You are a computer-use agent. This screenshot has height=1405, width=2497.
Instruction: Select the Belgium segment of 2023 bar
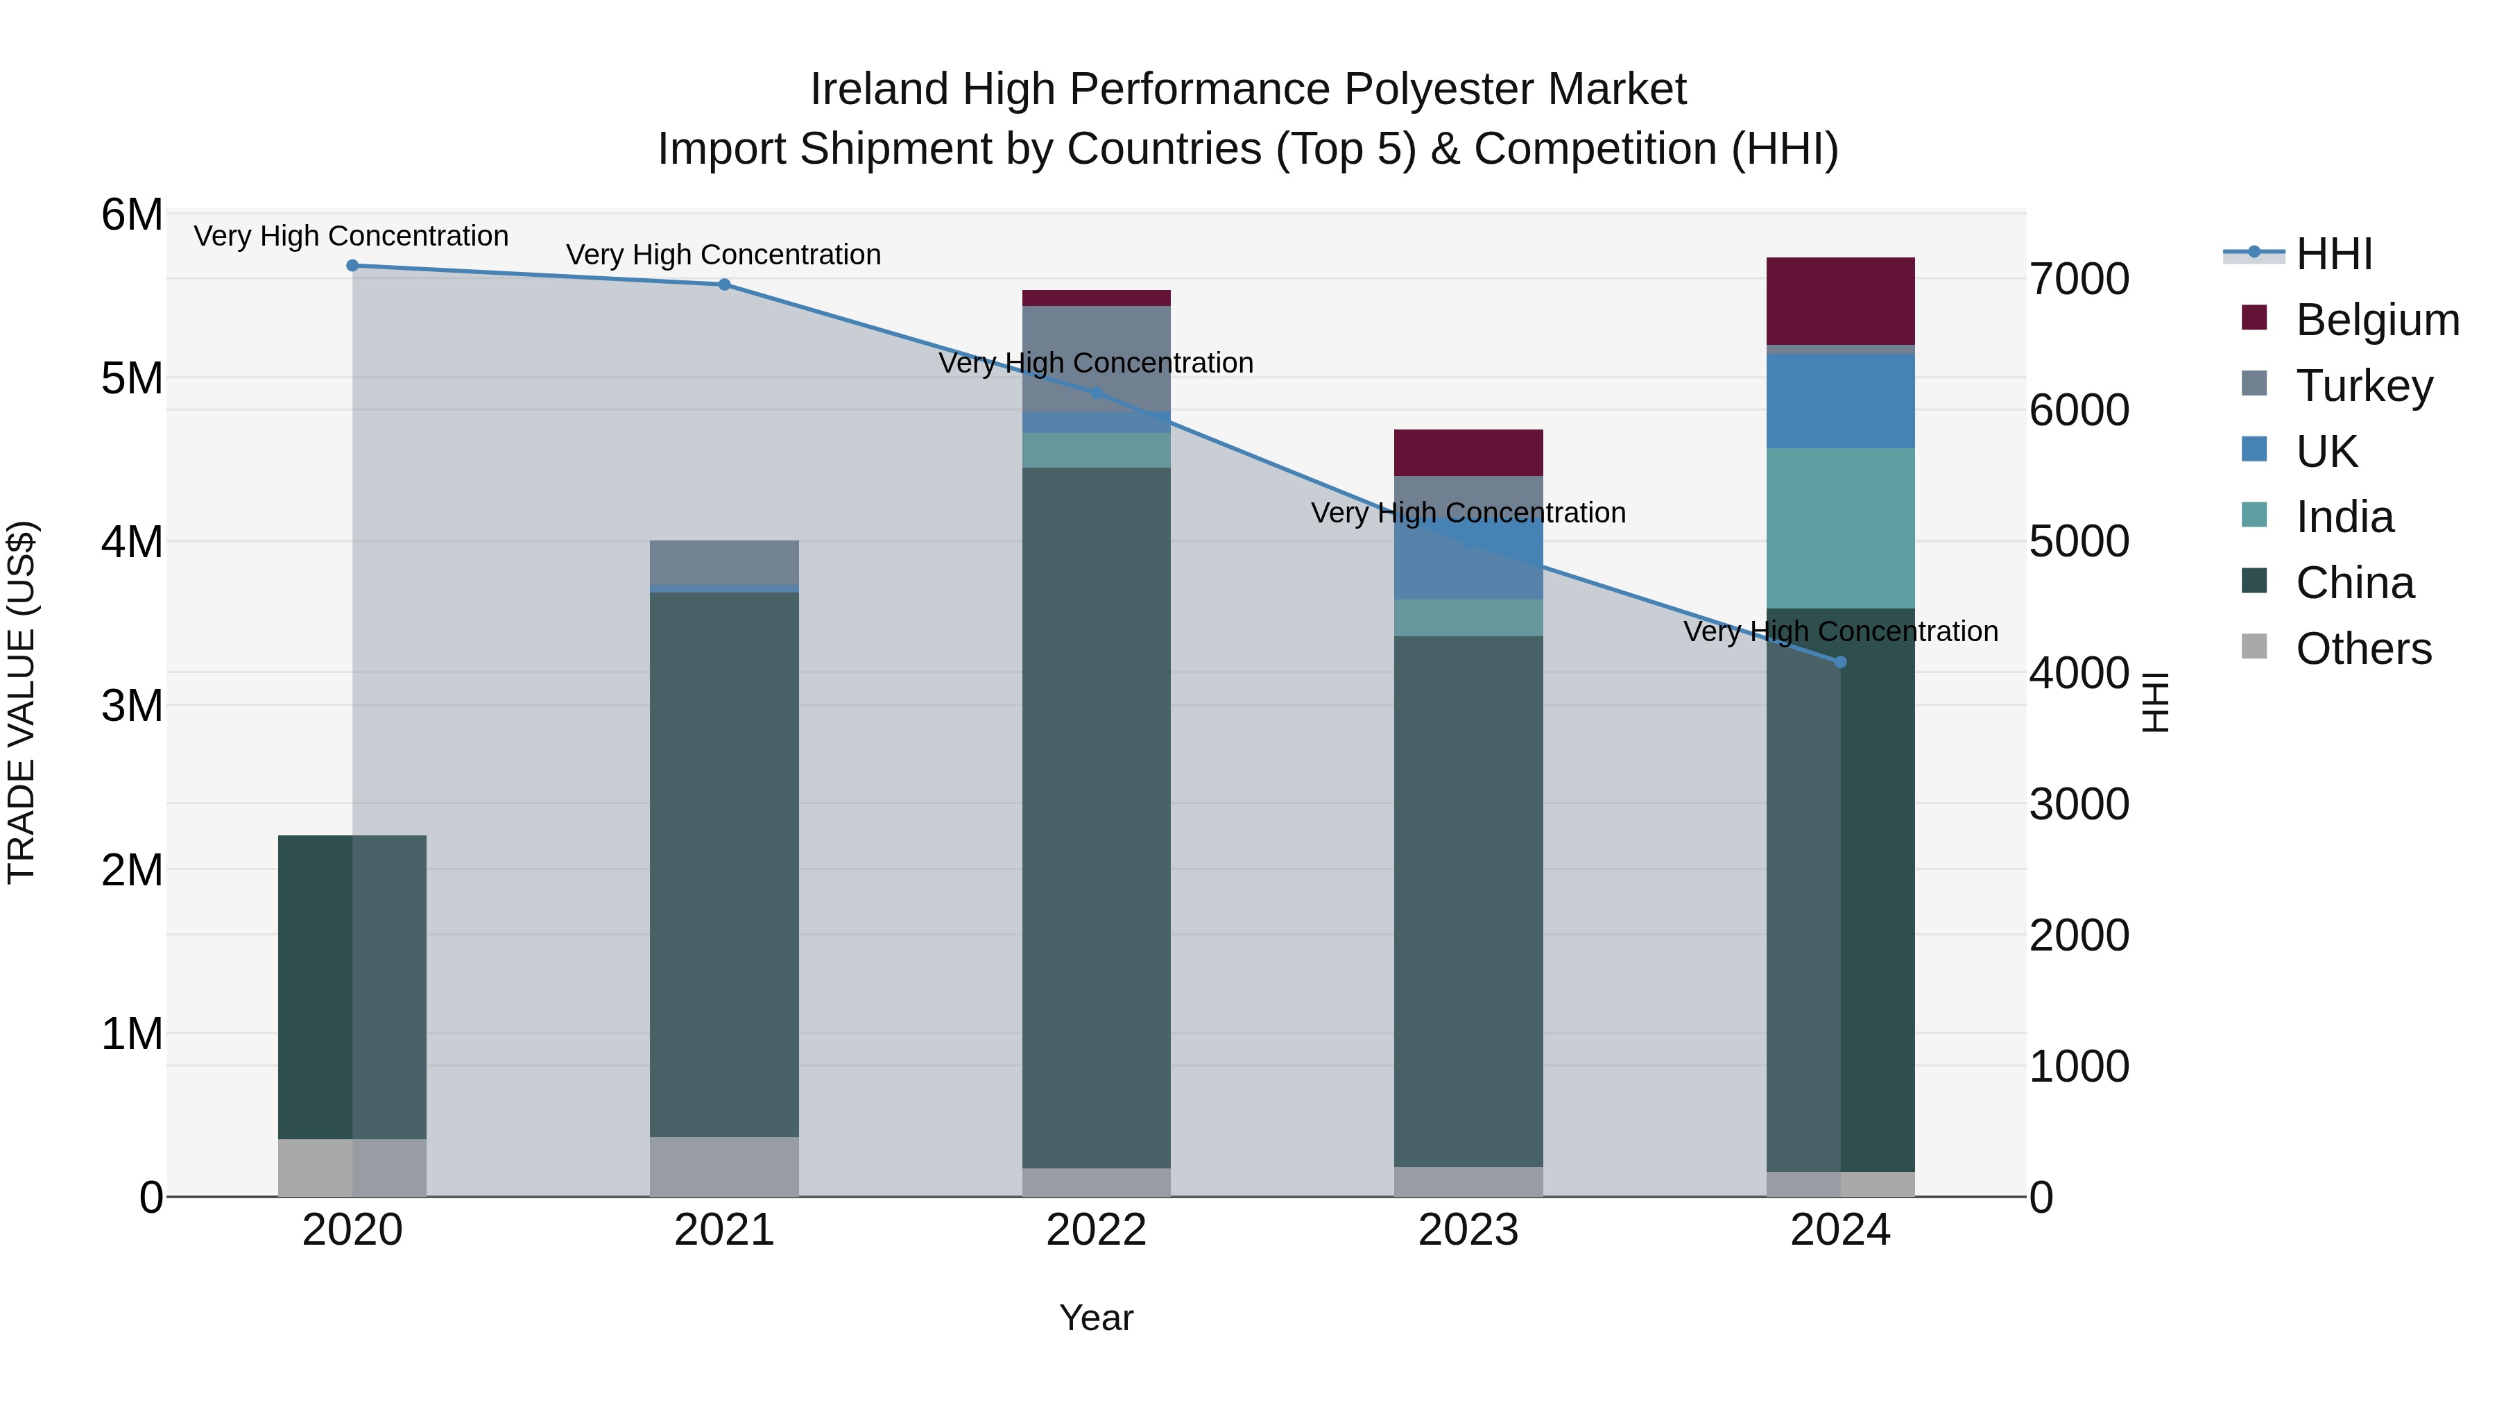pos(1468,453)
